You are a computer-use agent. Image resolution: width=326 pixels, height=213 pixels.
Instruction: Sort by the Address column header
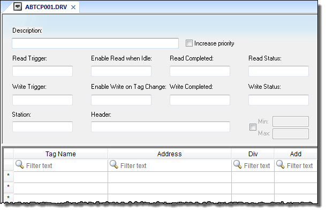pos(170,154)
